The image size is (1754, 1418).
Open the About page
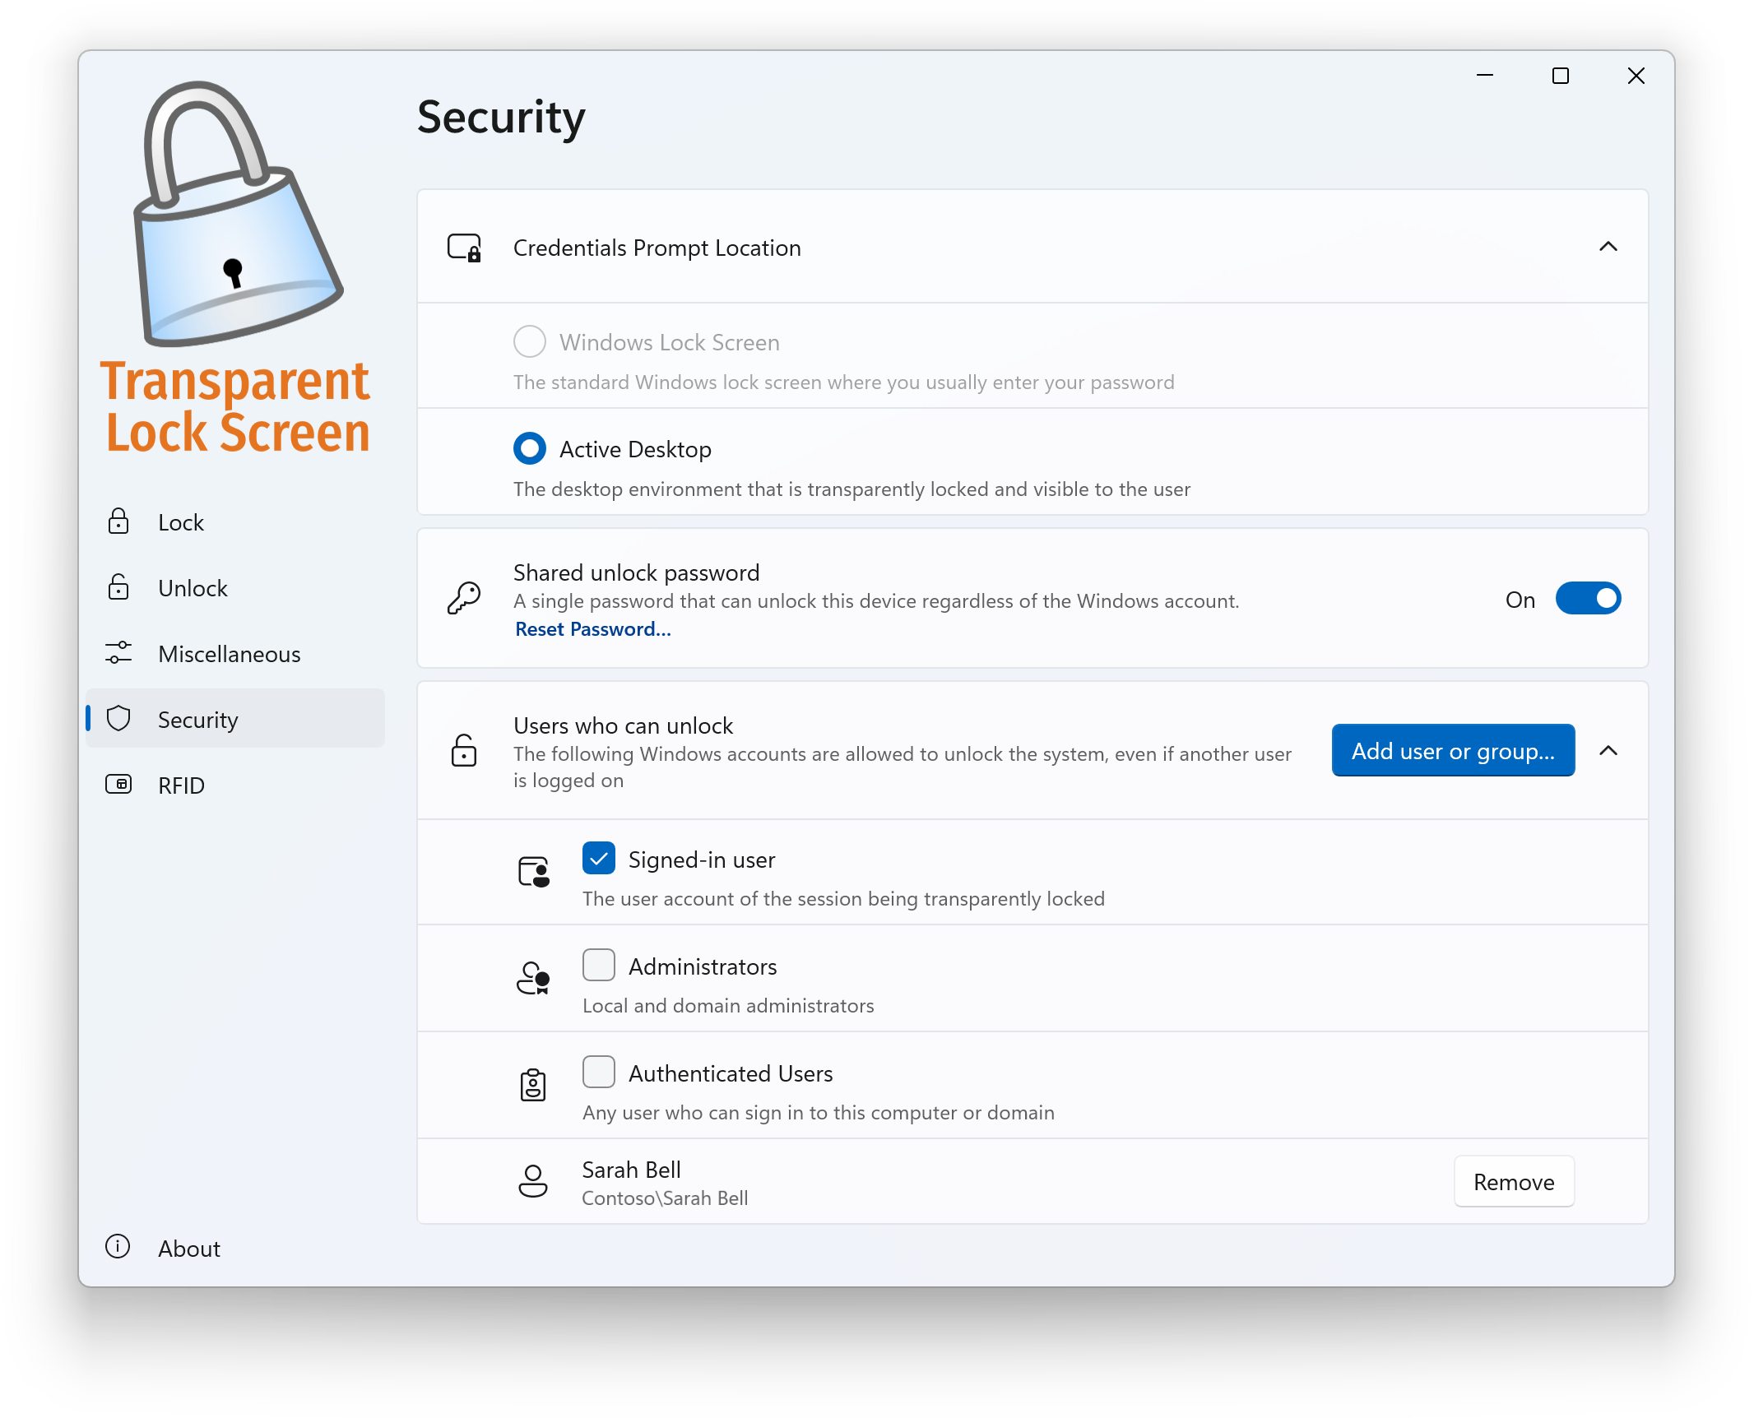[x=188, y=1248]
